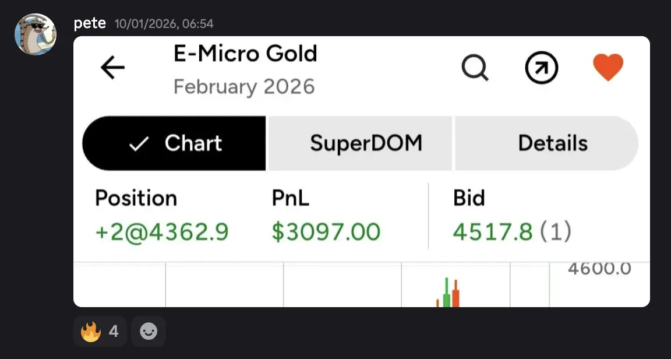Click pete's raccoon avatar
The image size is (671, 359).
[36, 34]
